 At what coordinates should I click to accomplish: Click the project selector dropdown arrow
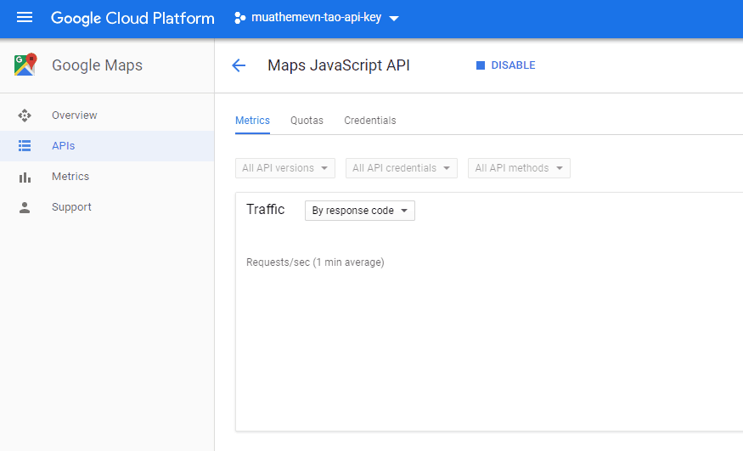click(394, 19)
